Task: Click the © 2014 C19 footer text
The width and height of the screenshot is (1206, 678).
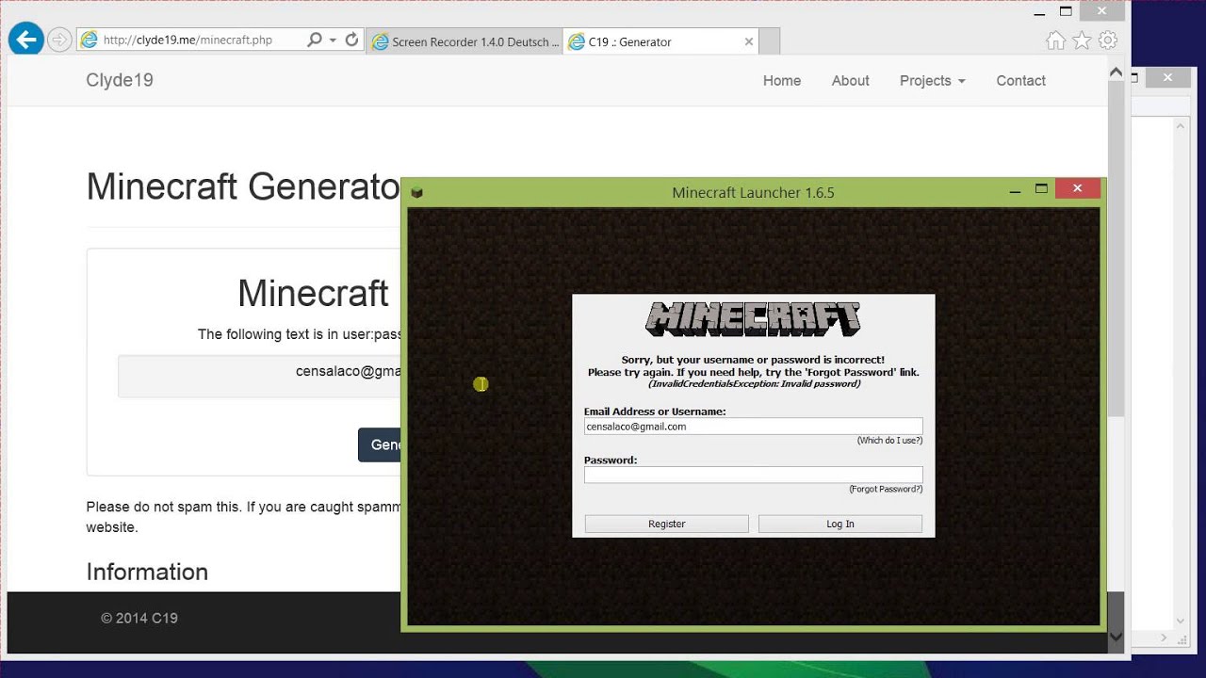Action: click(139, 619)
